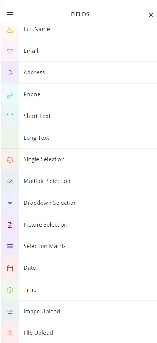The image size is (157, 343).
Task: Click the Image Upload cloud icon
Action: click(10, 312)
